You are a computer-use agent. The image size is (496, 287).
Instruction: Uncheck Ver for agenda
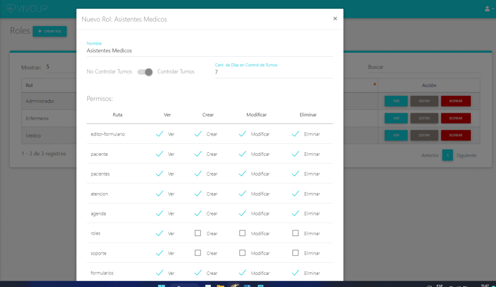tap(160, 213)
